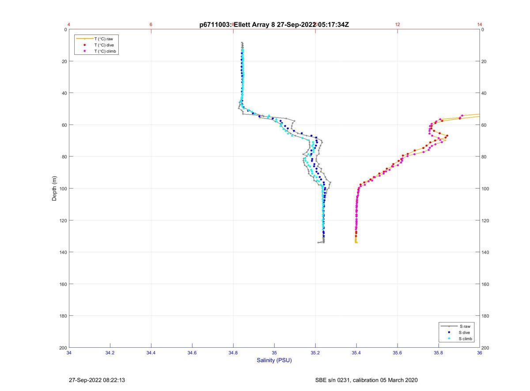The image size is (530, 391).
Task: Click left depth tick label 180
Action: (63, 316)
